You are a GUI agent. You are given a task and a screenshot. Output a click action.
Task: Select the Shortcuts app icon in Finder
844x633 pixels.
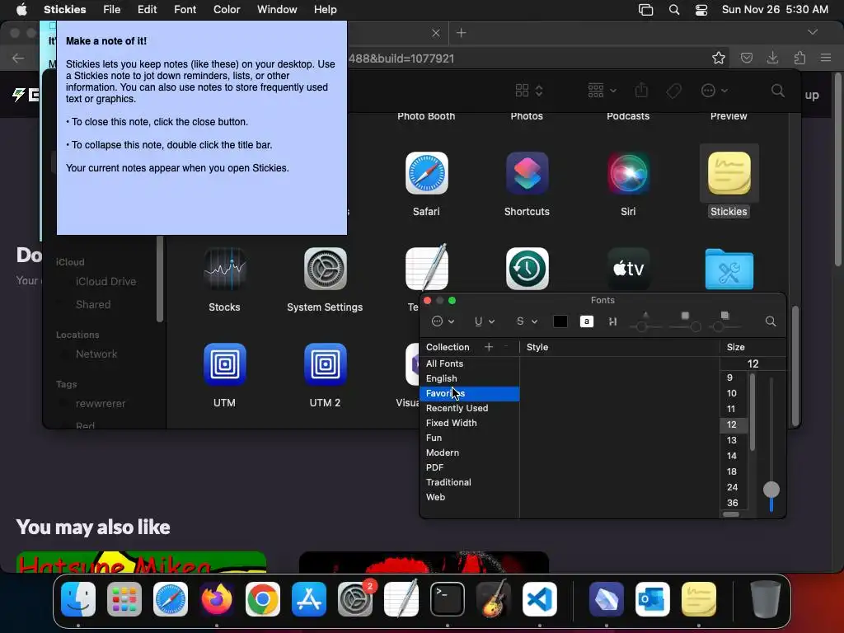527,173
